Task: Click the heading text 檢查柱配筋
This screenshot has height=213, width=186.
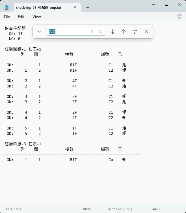Action: (x=15, y=28)
